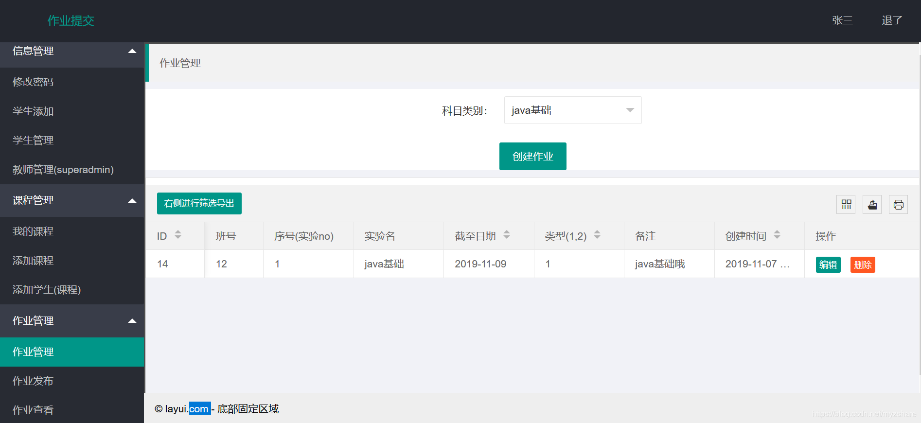The height and width of the screenshot is (423, 921).
Task: Sort by 创建时间 column arrows
Action: click(777, 235)
